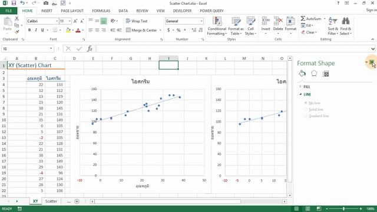Click Increase Font Size icon
The width and height of the screenshot is (377, 212).
click(75, 21)
